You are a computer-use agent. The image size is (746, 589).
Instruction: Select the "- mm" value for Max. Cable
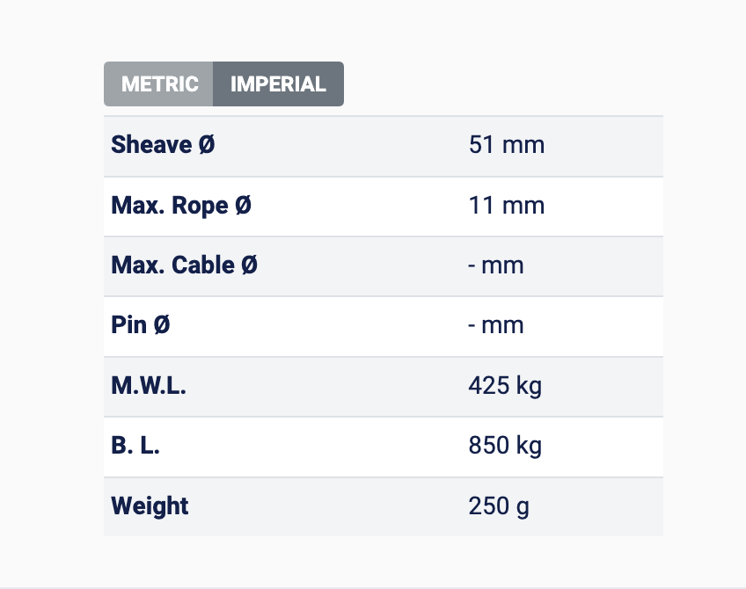[496, 265]
